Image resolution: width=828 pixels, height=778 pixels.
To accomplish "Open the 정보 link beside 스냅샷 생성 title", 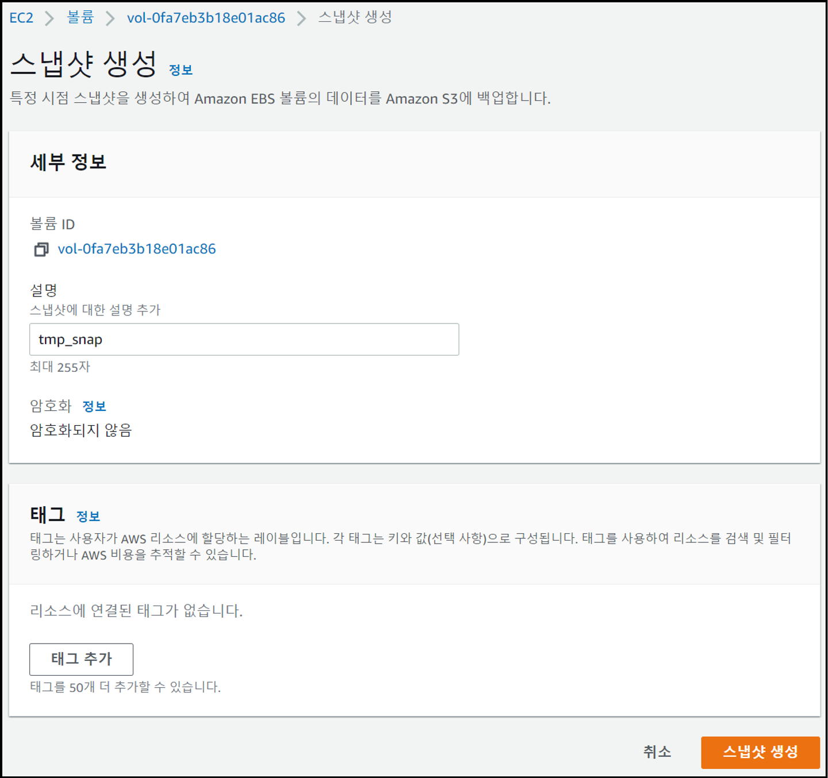I will 181,70.
